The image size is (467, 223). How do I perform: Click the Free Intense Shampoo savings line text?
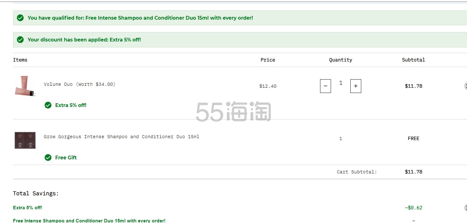pyautogui.click(x=89, y=221)
